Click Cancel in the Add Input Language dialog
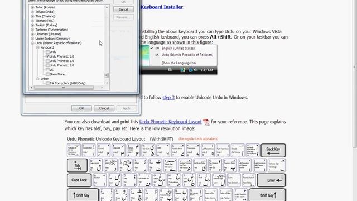 point(123,9)
